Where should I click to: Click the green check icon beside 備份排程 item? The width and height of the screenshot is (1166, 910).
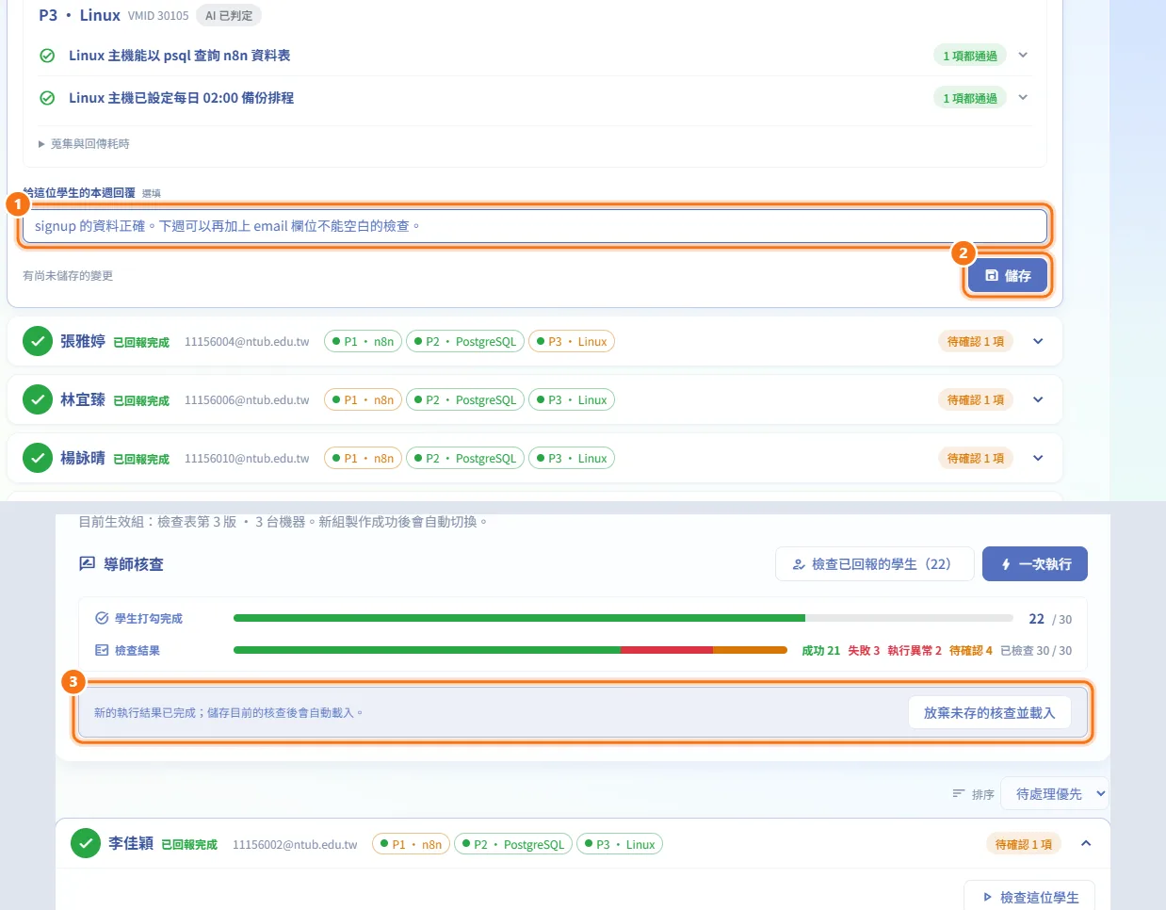click(47, 98)
